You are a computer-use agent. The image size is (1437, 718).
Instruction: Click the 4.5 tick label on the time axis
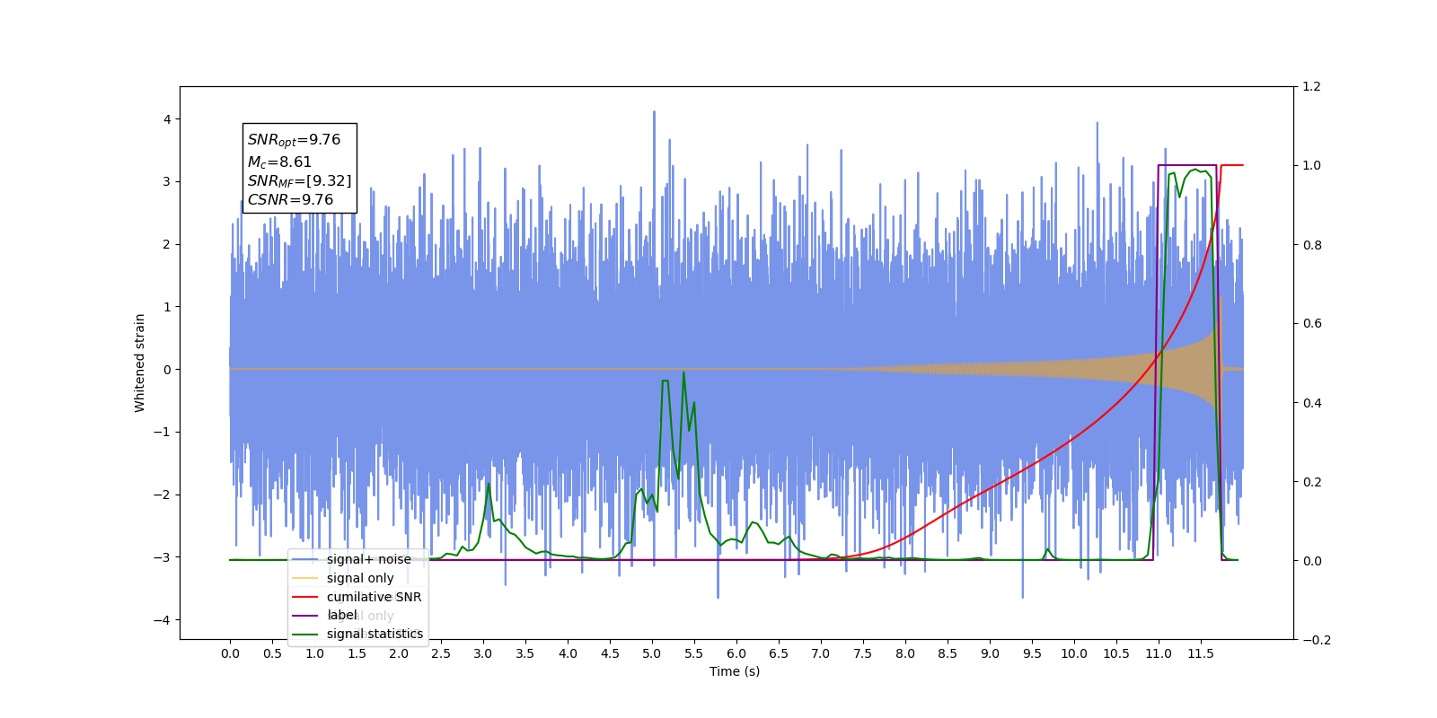(610, 653)
